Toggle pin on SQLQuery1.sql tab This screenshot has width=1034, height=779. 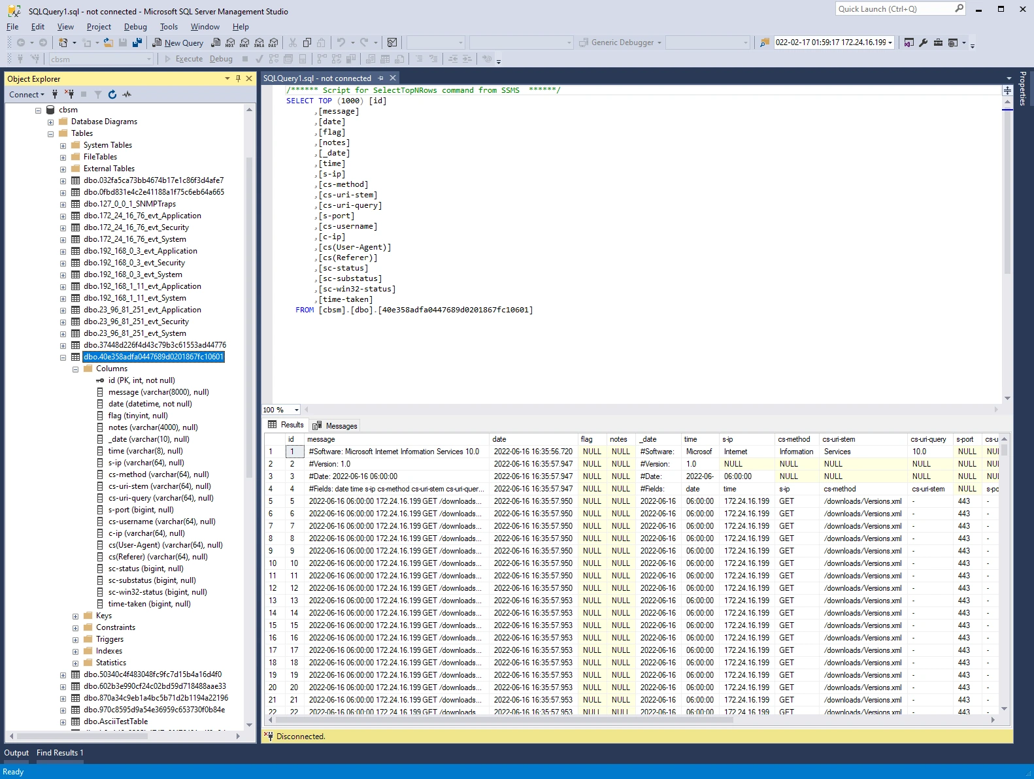380,78
